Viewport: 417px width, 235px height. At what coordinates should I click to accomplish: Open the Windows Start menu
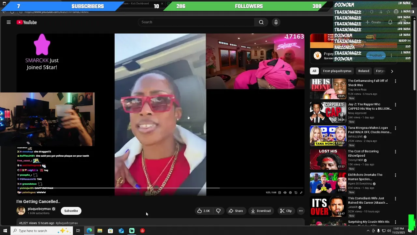(5, 231)
